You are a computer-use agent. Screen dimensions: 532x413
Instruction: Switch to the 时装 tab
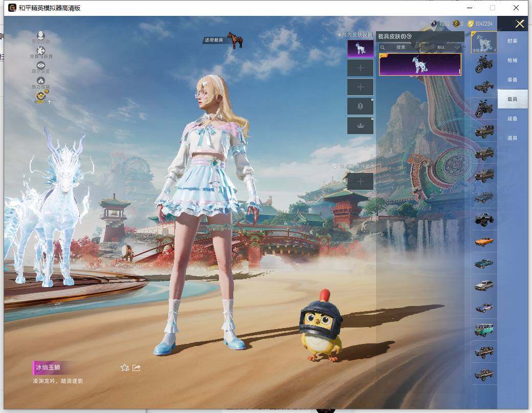[x=512, y=41]
